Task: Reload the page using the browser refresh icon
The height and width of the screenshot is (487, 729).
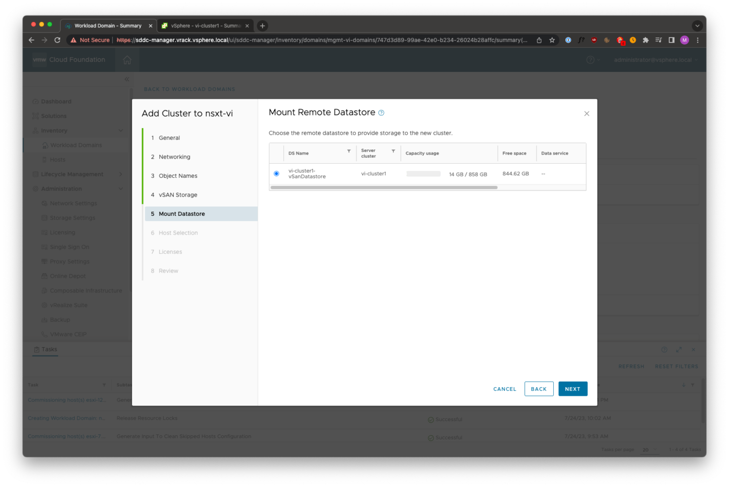Action: pos(57,40)
